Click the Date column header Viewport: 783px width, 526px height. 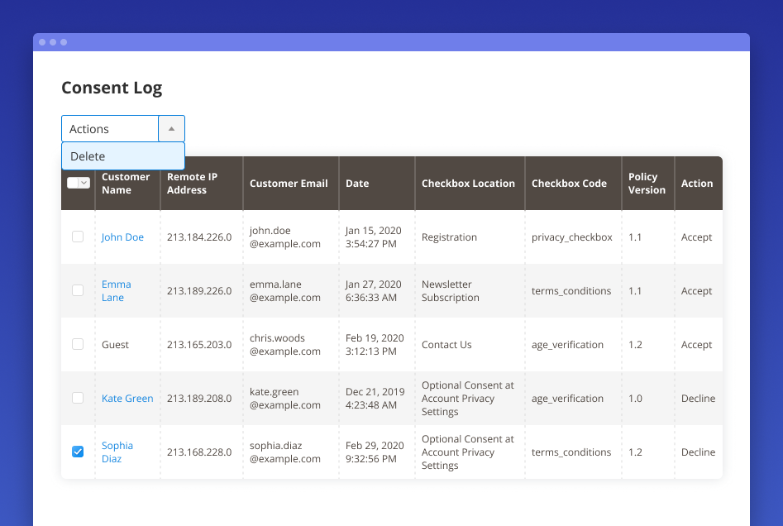tap(357, 183)
